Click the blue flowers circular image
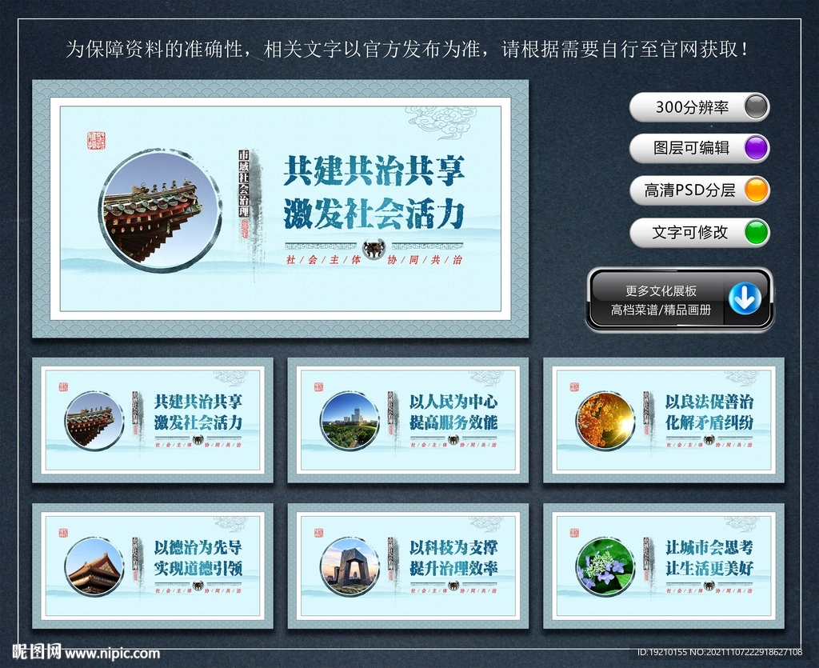This screenshot has height=668, width=819. 605,566
